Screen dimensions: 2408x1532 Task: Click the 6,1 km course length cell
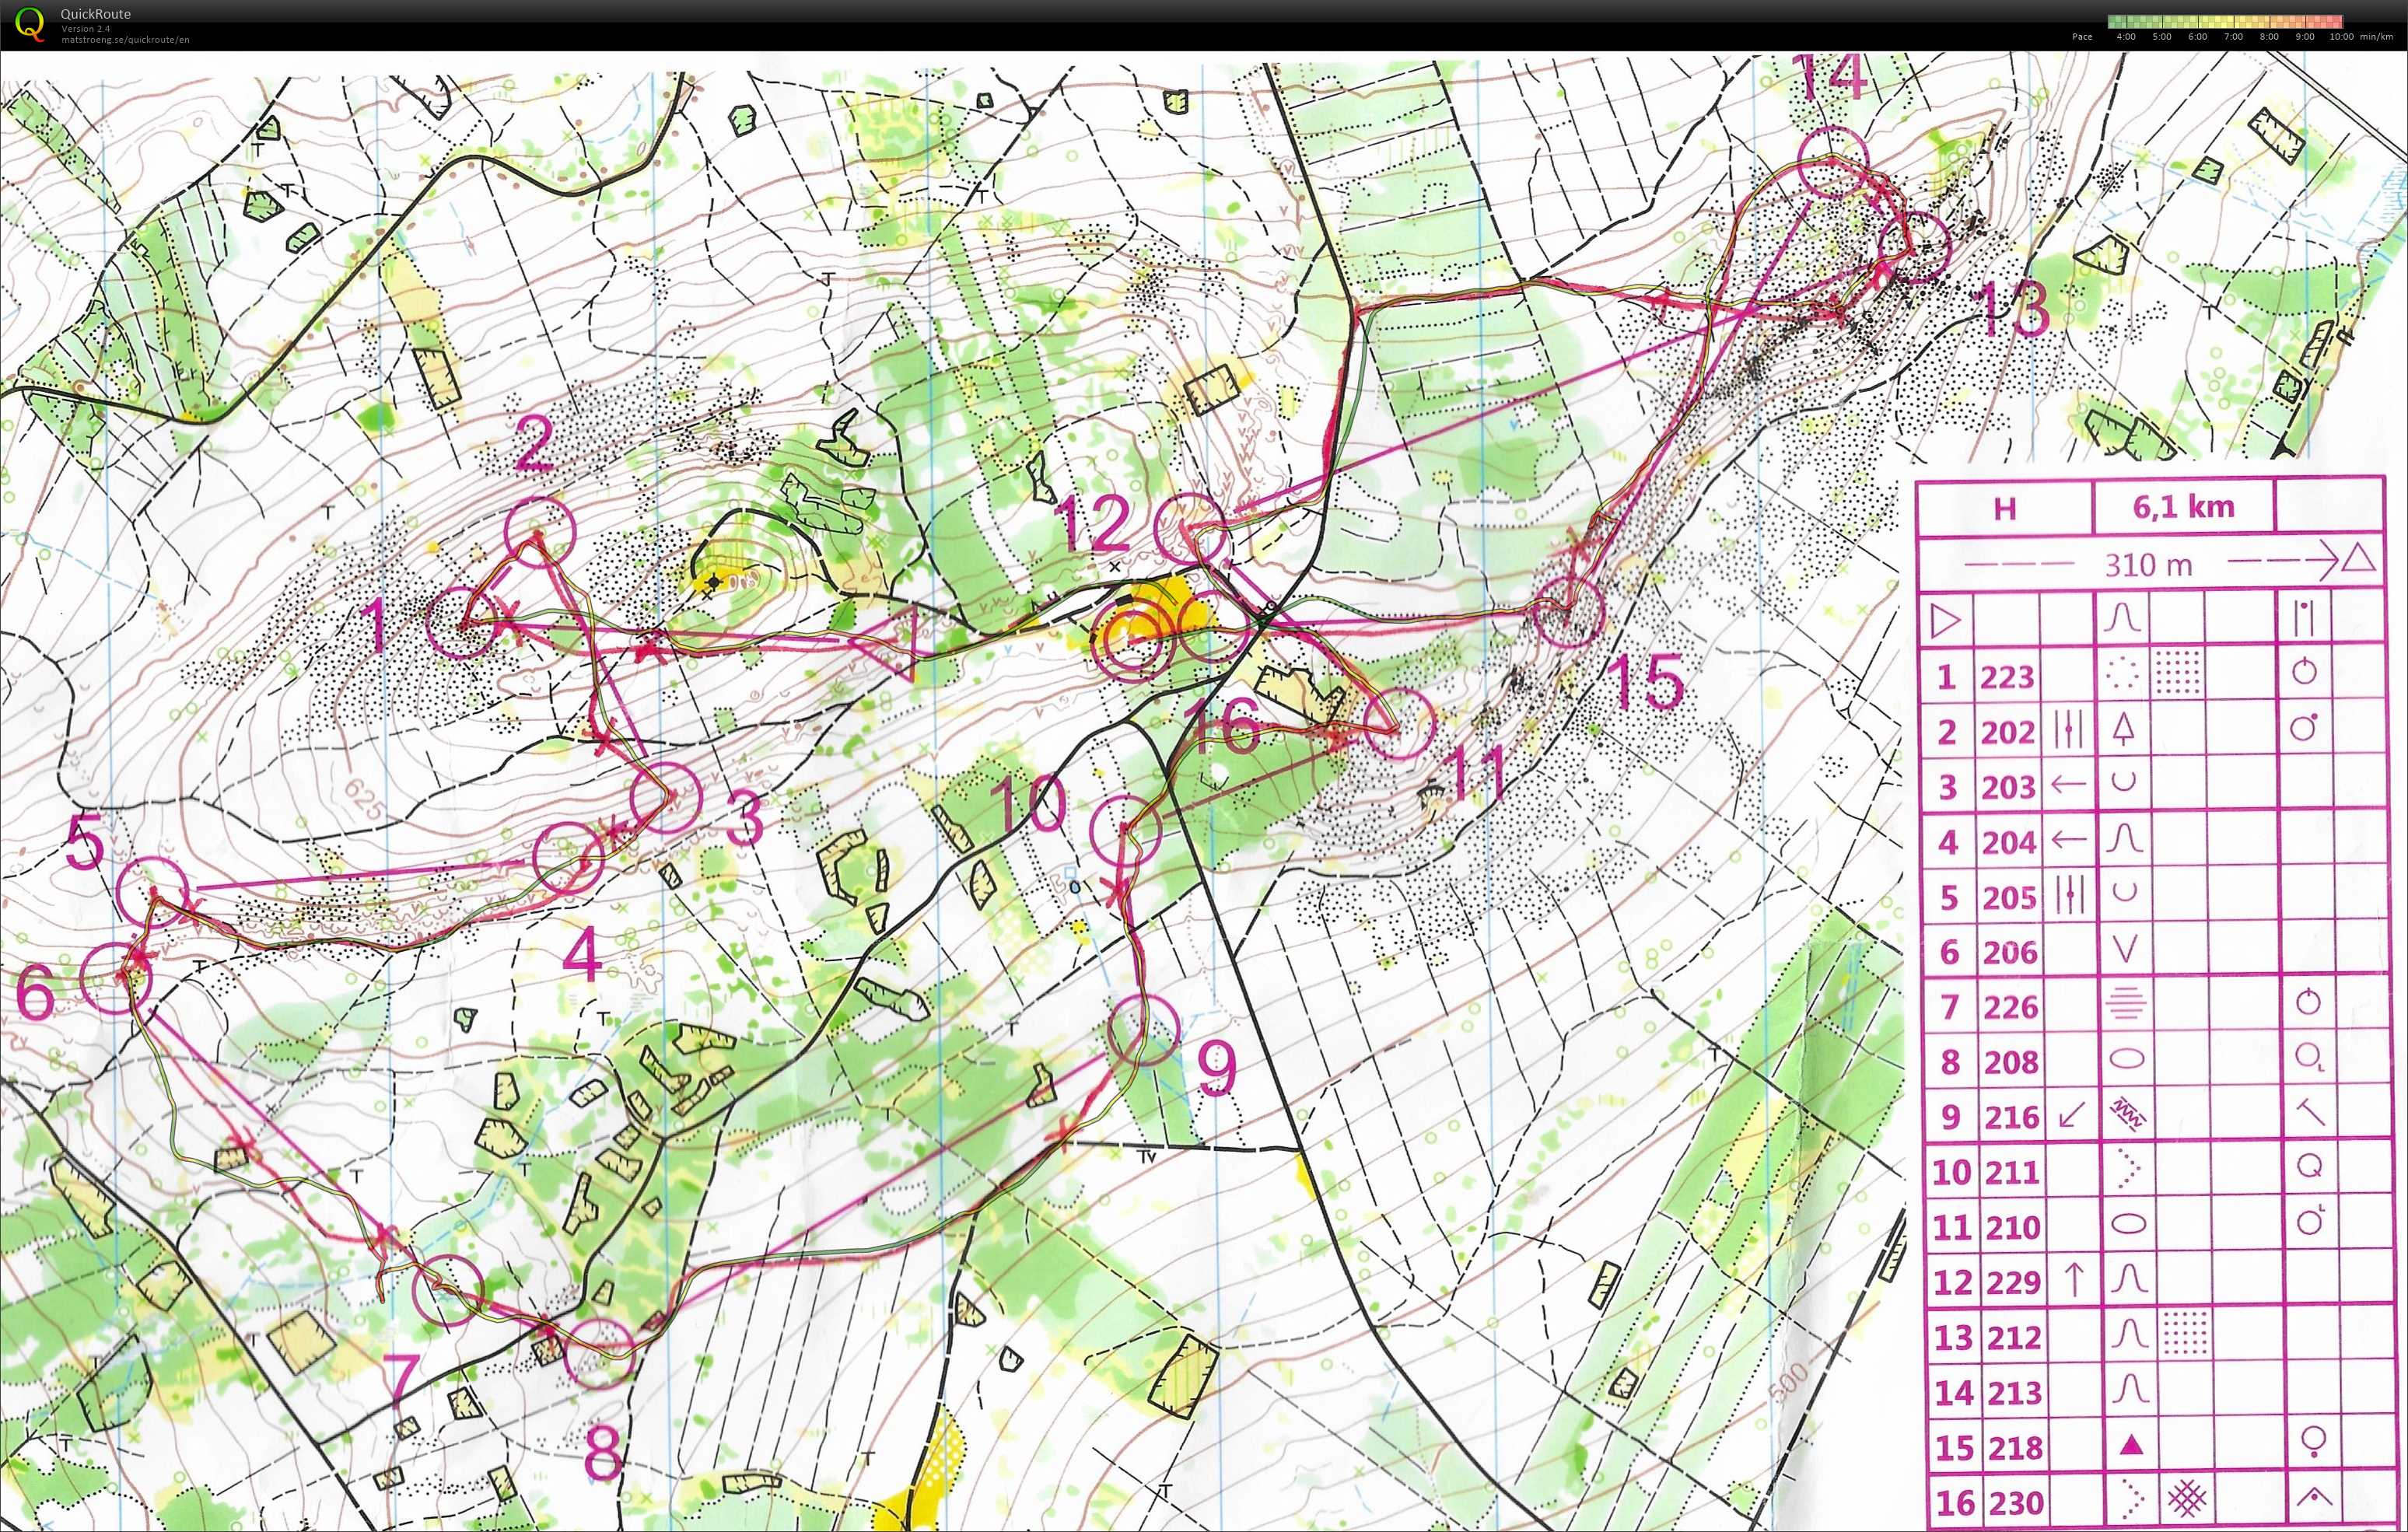click(x=2183, y=507)
